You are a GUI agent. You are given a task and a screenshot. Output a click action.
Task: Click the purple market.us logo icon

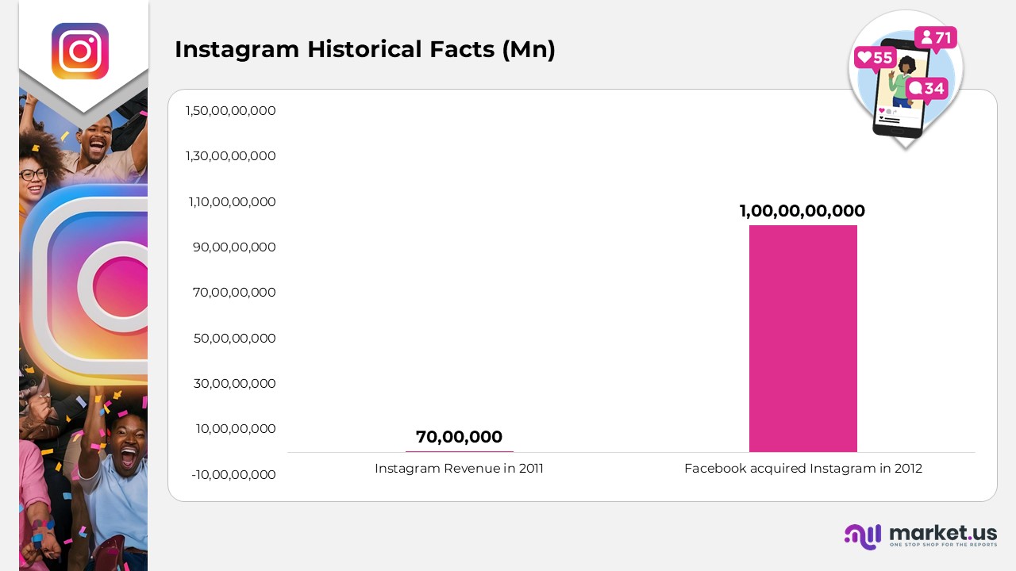(863, 537)
